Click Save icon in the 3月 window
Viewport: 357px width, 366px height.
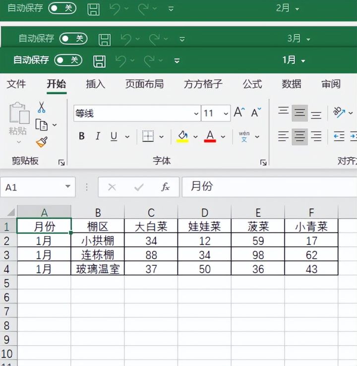click(x=105, y=40)
